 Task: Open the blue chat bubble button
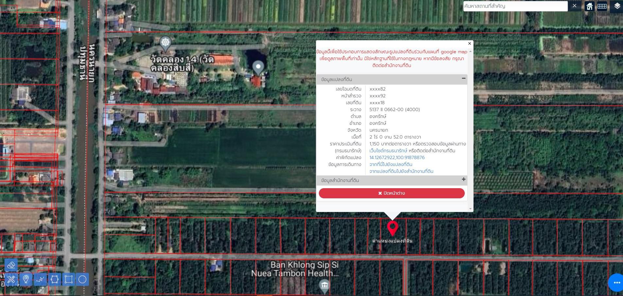click(616, 283)
